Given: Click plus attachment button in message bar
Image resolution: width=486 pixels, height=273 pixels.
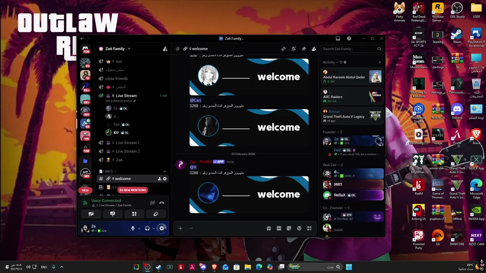Looking at the screenshot, I should click(180, 228).
